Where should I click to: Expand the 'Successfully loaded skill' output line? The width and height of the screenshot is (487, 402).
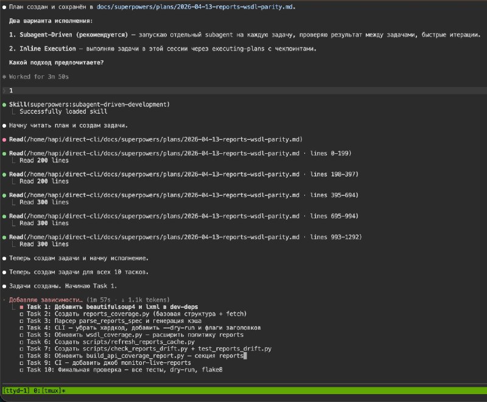click(x=63, y=111)
